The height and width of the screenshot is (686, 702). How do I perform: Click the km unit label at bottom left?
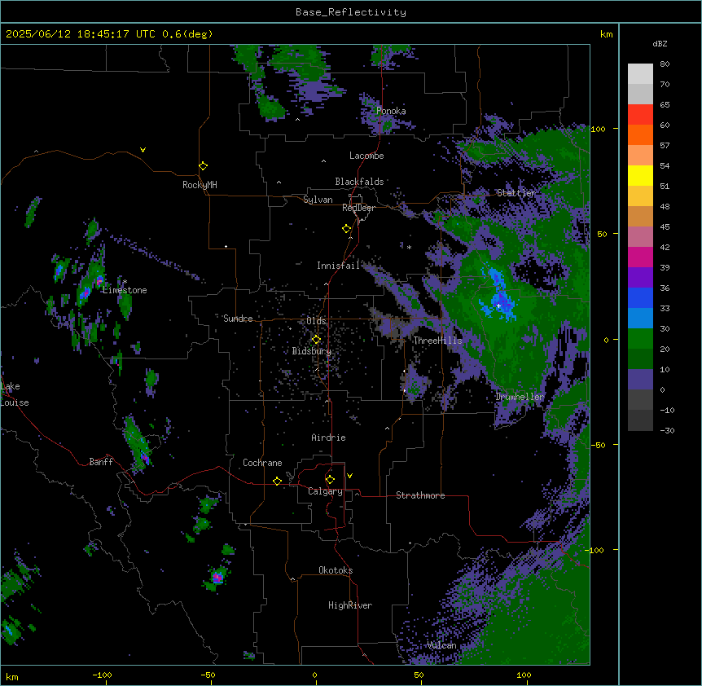pyautogui.click(x=12, y=676)
